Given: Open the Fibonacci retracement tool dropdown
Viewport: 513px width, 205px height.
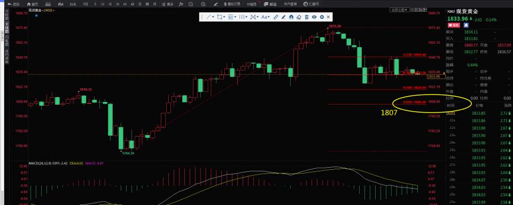Looking at the screenshot, I should [232, 17].
